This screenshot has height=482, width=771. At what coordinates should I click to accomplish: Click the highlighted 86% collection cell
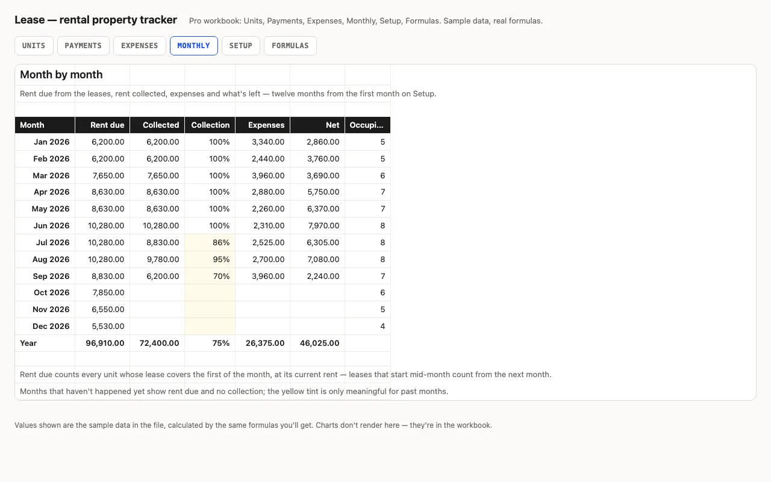(x=210, y=243)
